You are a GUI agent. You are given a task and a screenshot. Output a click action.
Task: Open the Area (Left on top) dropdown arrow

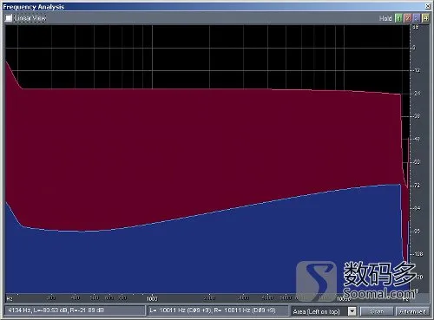point(352,311)
